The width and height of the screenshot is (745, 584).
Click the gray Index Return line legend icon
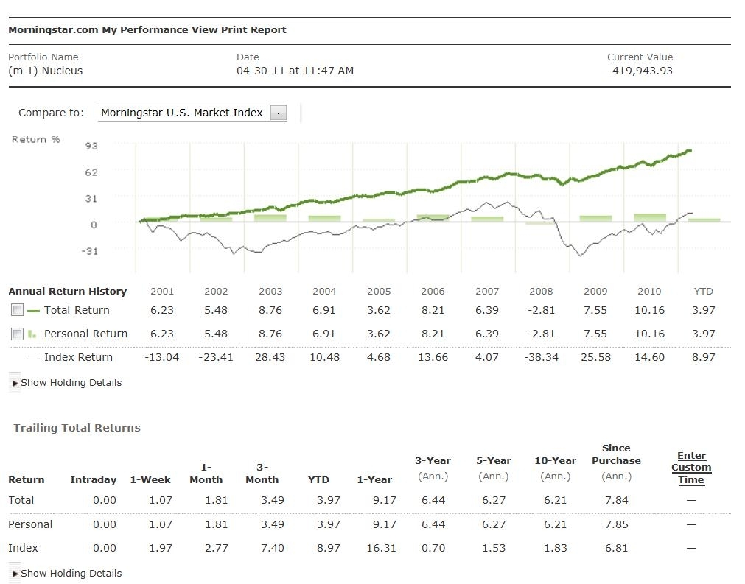(33, 358)
